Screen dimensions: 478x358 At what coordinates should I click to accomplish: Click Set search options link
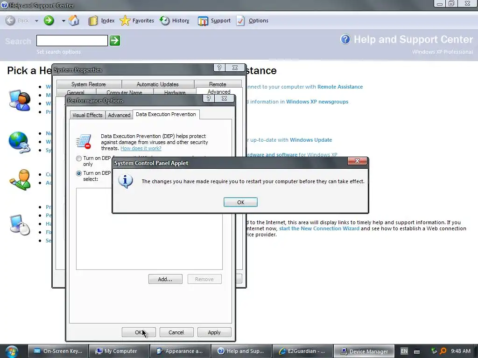58,52
